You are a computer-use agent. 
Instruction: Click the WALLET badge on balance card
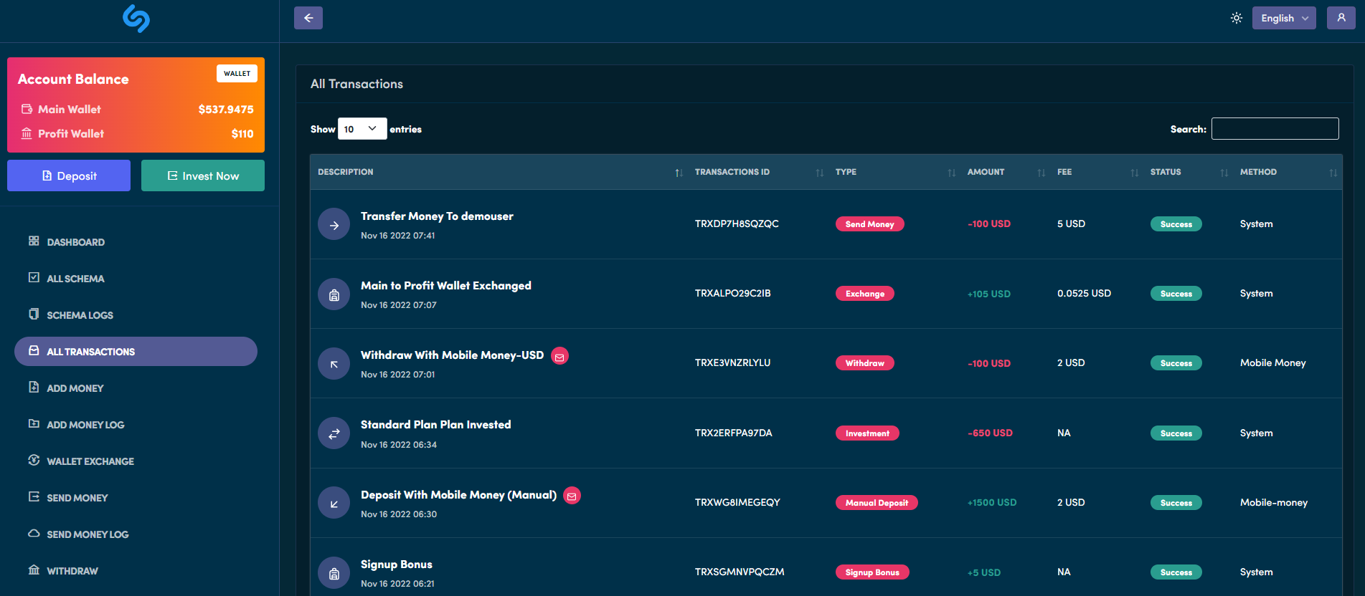[237, 74]
